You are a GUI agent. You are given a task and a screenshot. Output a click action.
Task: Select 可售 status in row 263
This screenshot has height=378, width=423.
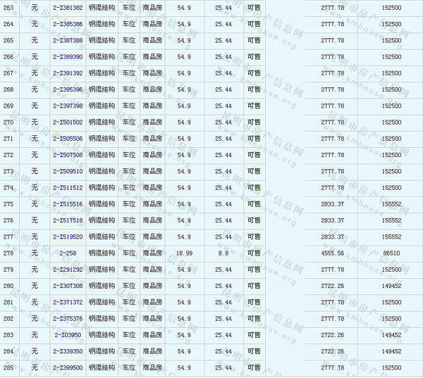254,8
